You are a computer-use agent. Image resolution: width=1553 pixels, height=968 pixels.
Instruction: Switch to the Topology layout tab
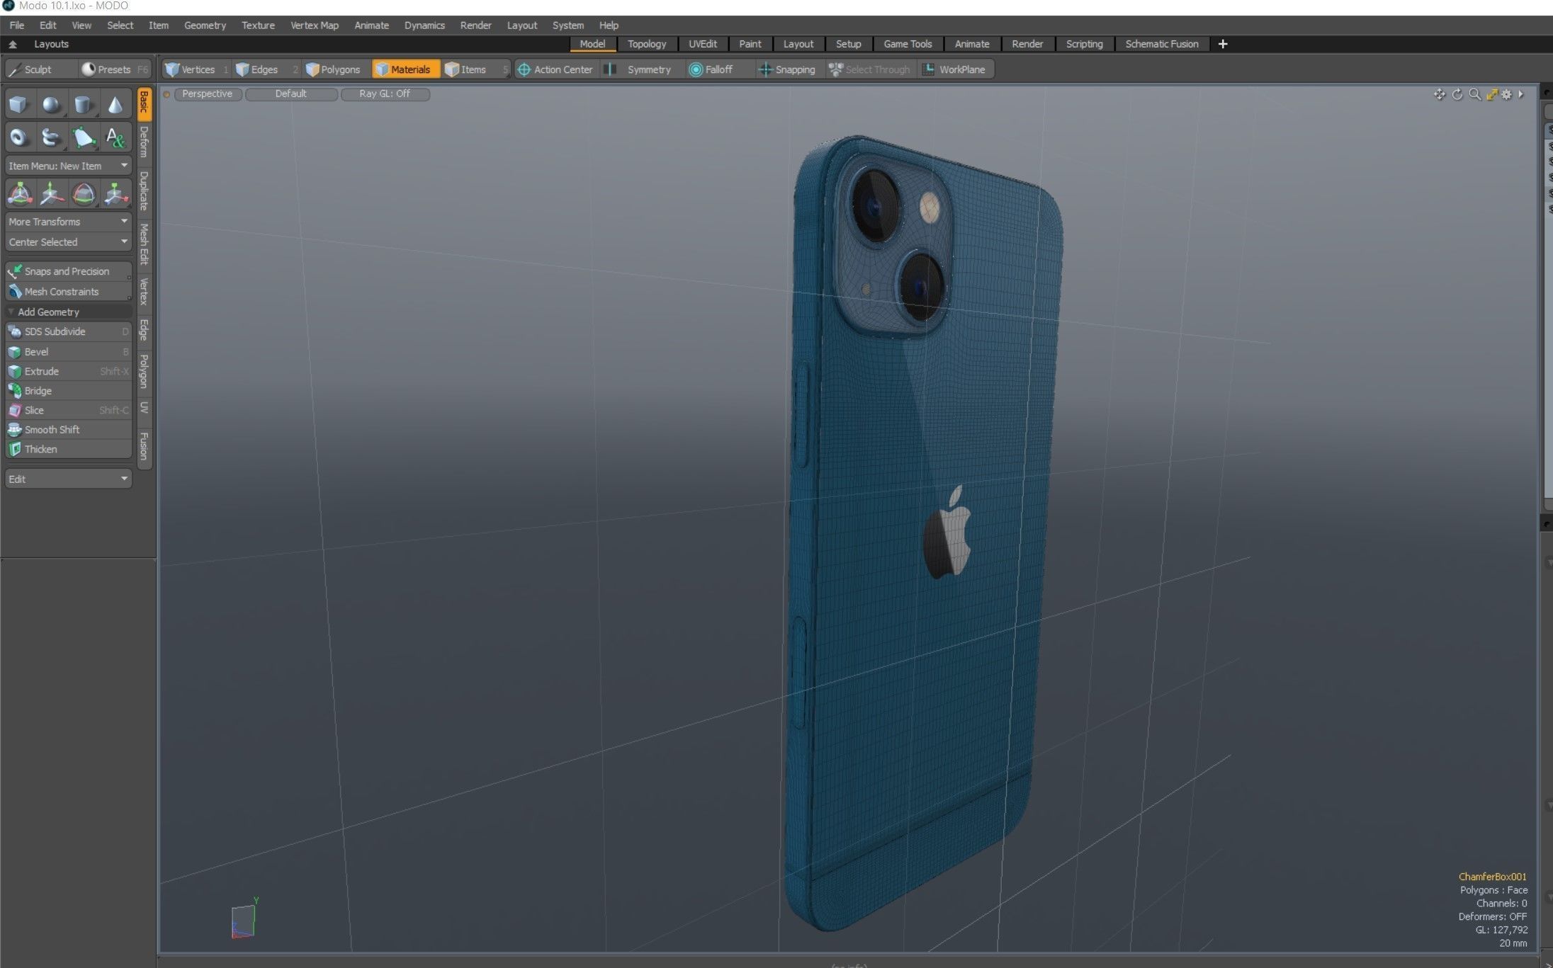[647, 44]
